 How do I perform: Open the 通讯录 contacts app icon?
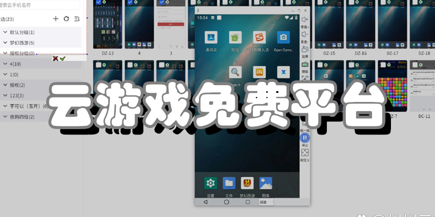coord(210,38)
